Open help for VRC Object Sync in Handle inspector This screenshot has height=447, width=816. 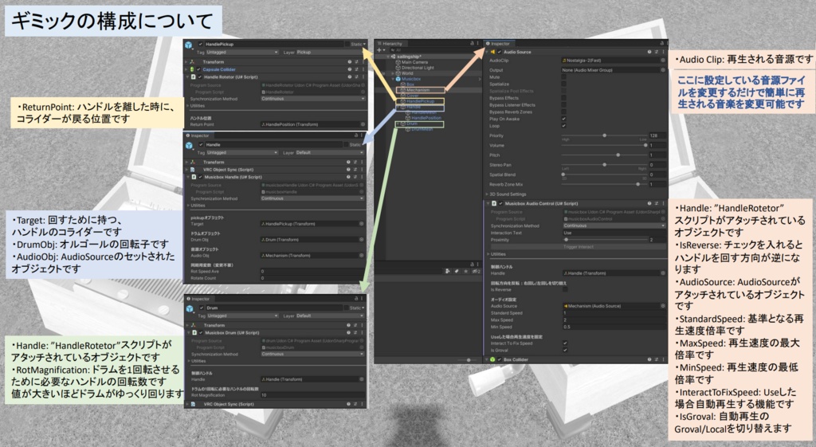click(349, 170)
